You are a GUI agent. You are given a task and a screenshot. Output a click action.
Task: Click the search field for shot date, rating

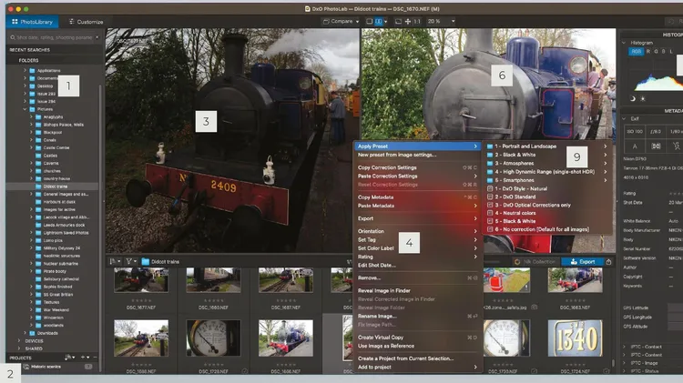[53, 37]
